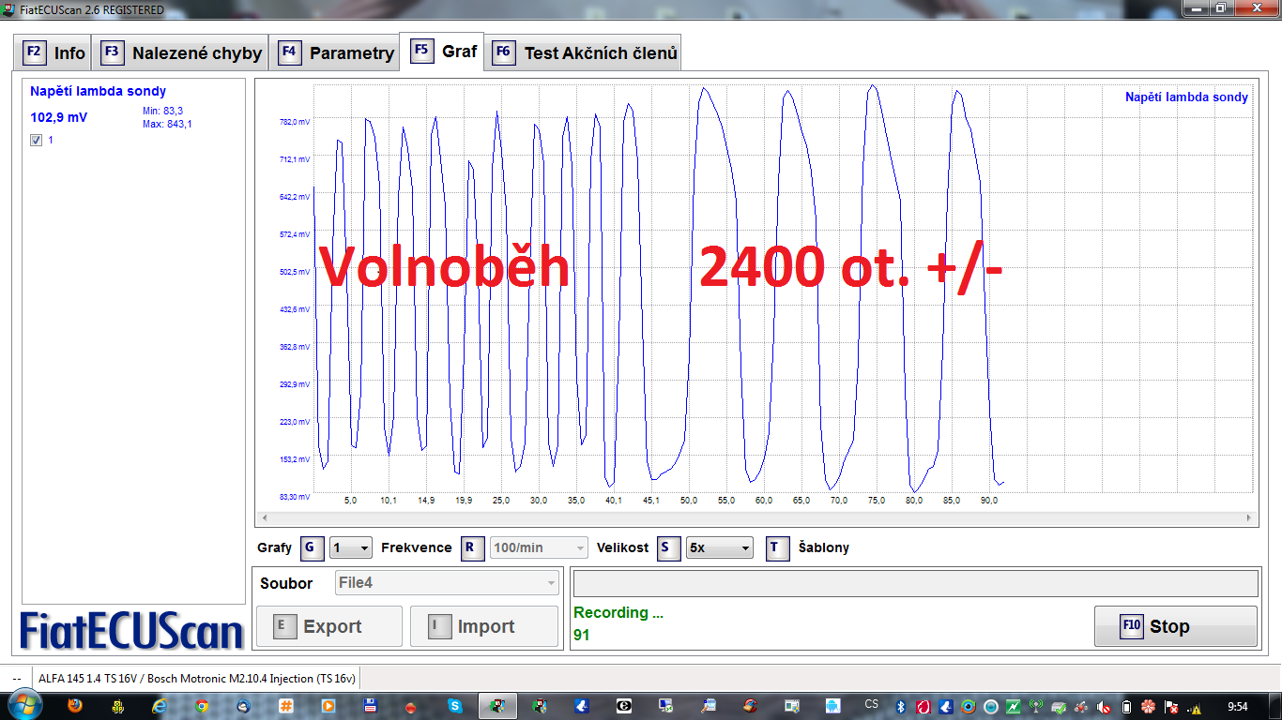
Task: Click the G shortcut key icon beside Grafy
Action: pyautogui.click(x=312, y=547)
